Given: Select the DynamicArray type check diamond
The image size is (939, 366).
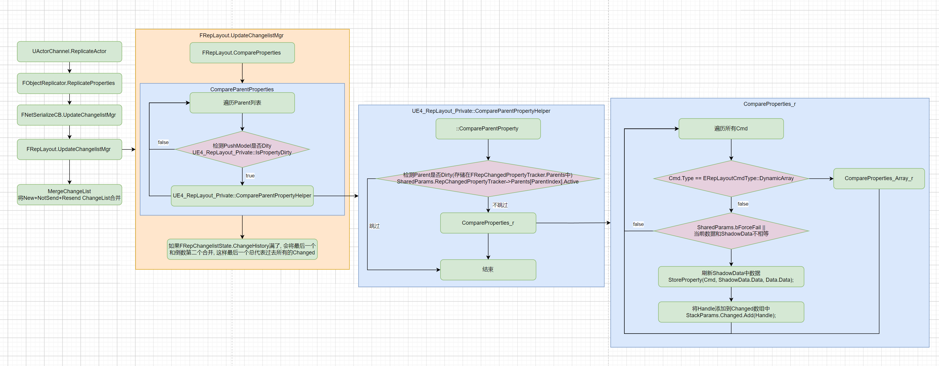Looking at the screenshot, I should [x=731, y=178].
